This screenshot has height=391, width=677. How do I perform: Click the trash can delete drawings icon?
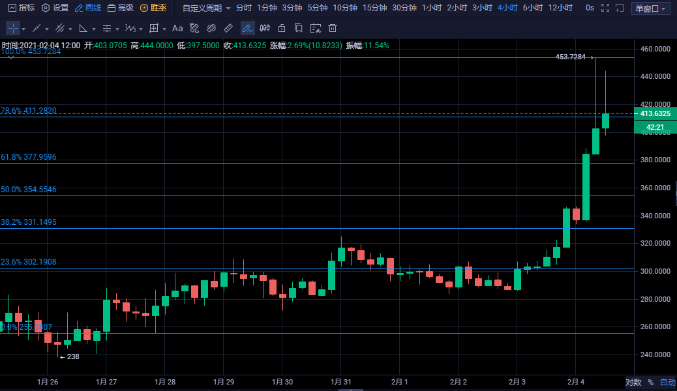[x=333, y=29]
